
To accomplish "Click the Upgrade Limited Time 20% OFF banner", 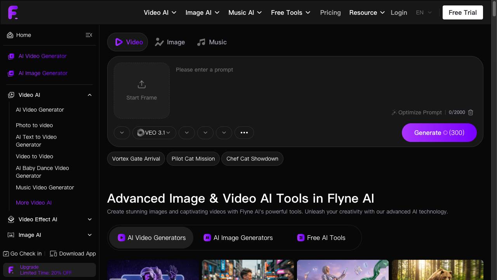I will [x=49, y=270].
